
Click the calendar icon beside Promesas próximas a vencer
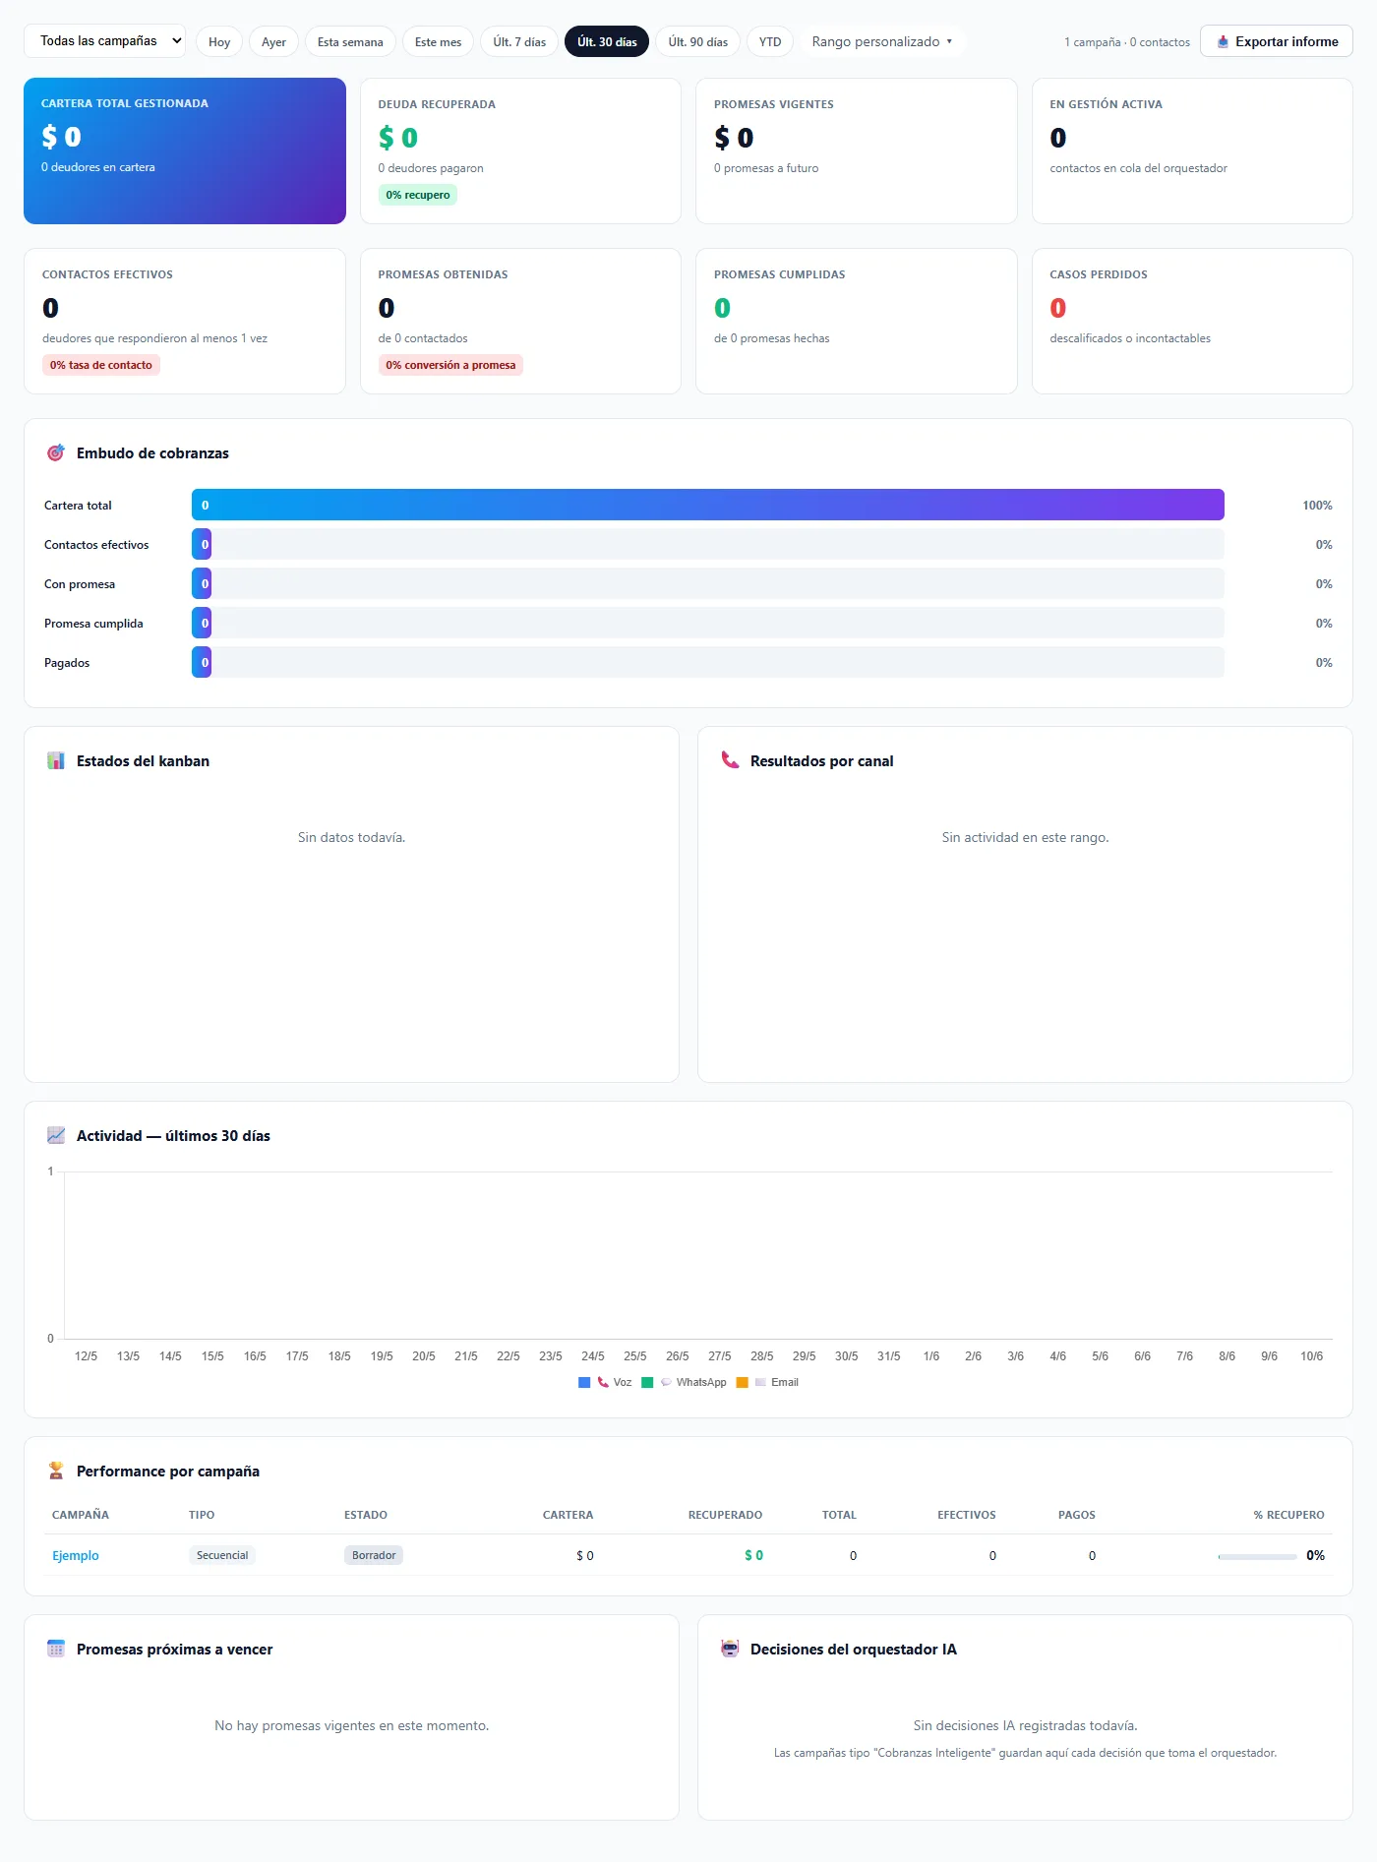pyautogui.click(x=56, y=1649)
